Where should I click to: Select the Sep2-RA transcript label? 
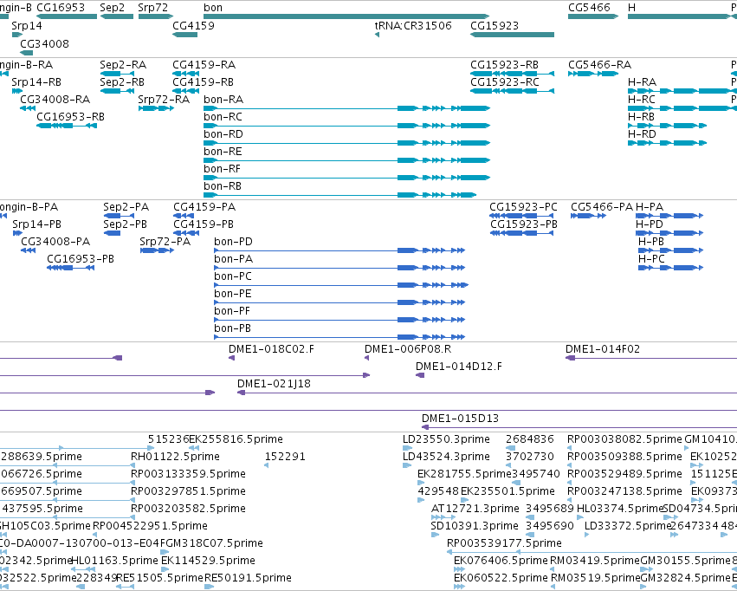coord(123,64)
